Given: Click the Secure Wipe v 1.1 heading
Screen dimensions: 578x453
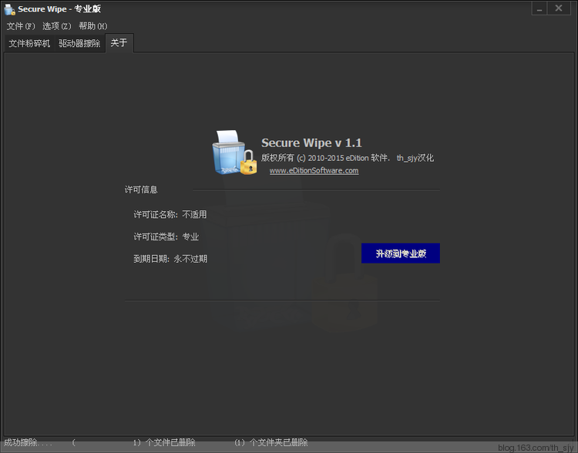Looking at the screenshot, I should pos(311,143).
